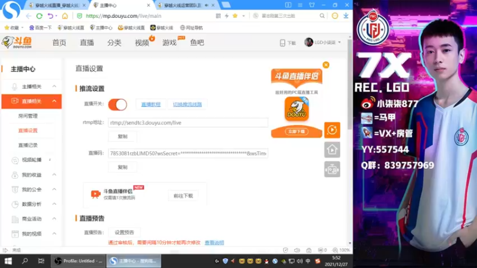
Task: Open the LGD user account dropdown
Action: 323,42
